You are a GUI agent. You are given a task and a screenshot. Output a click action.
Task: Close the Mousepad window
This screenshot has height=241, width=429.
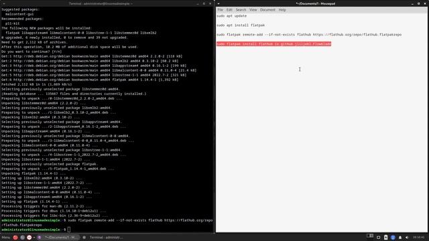(425, 3)
